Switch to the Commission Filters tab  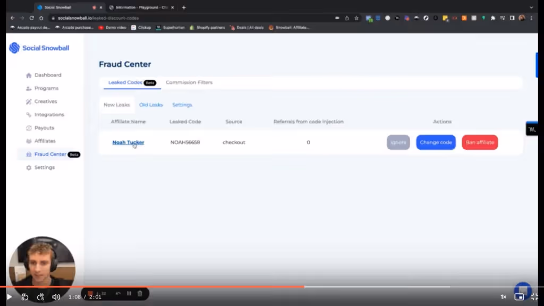[189, 82]
